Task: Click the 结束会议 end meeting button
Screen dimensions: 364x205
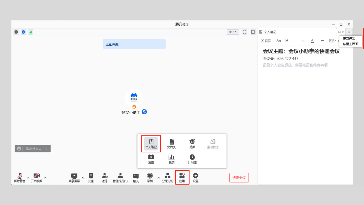Action: pos(239,178)
